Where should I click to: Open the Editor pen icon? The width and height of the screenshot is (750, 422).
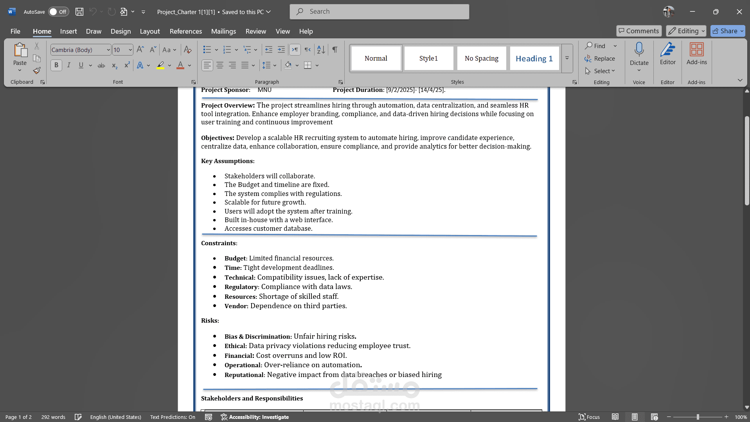[x=667, y=49]
